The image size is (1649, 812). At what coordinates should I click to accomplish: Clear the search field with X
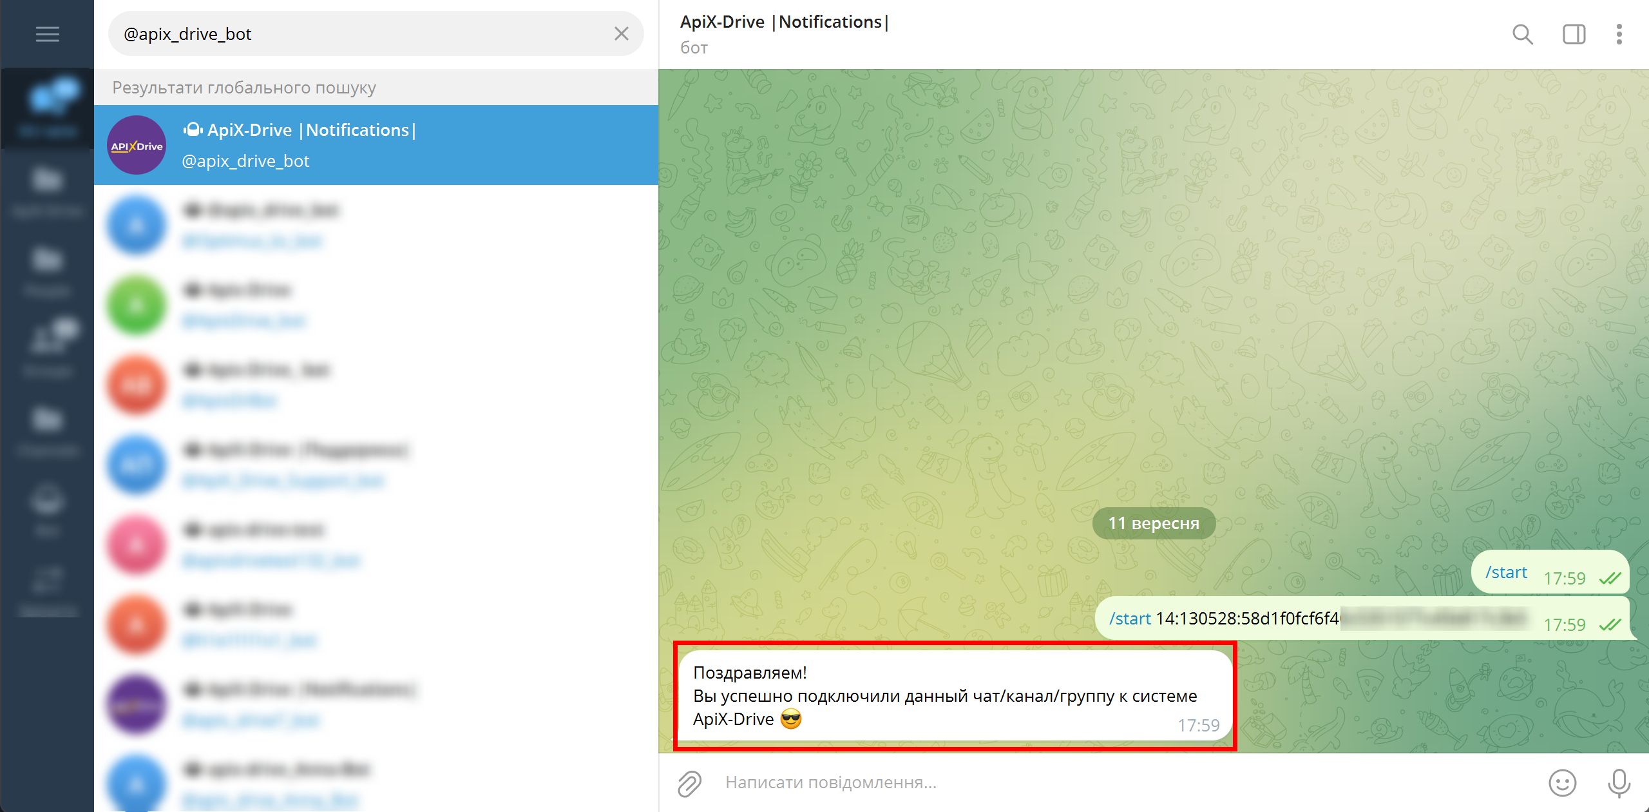click(621, 34)
